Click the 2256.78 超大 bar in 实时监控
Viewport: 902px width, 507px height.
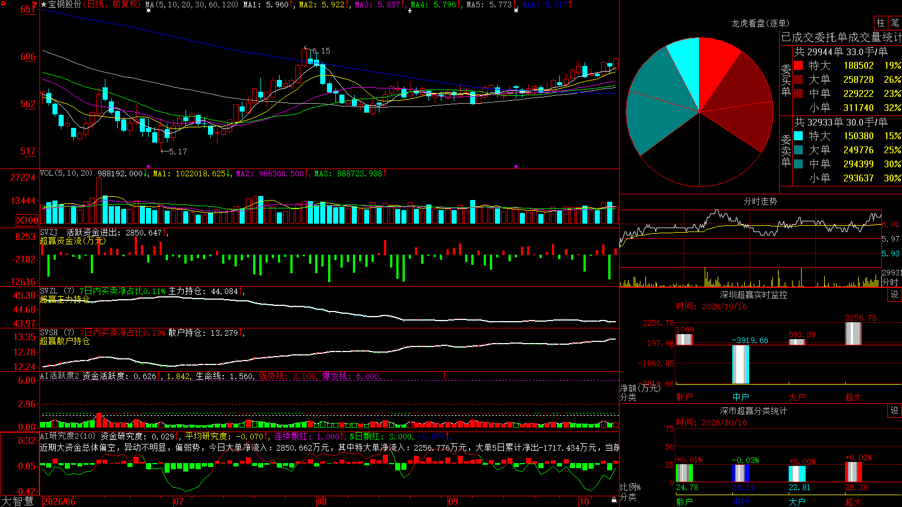[x=854, y=333]
